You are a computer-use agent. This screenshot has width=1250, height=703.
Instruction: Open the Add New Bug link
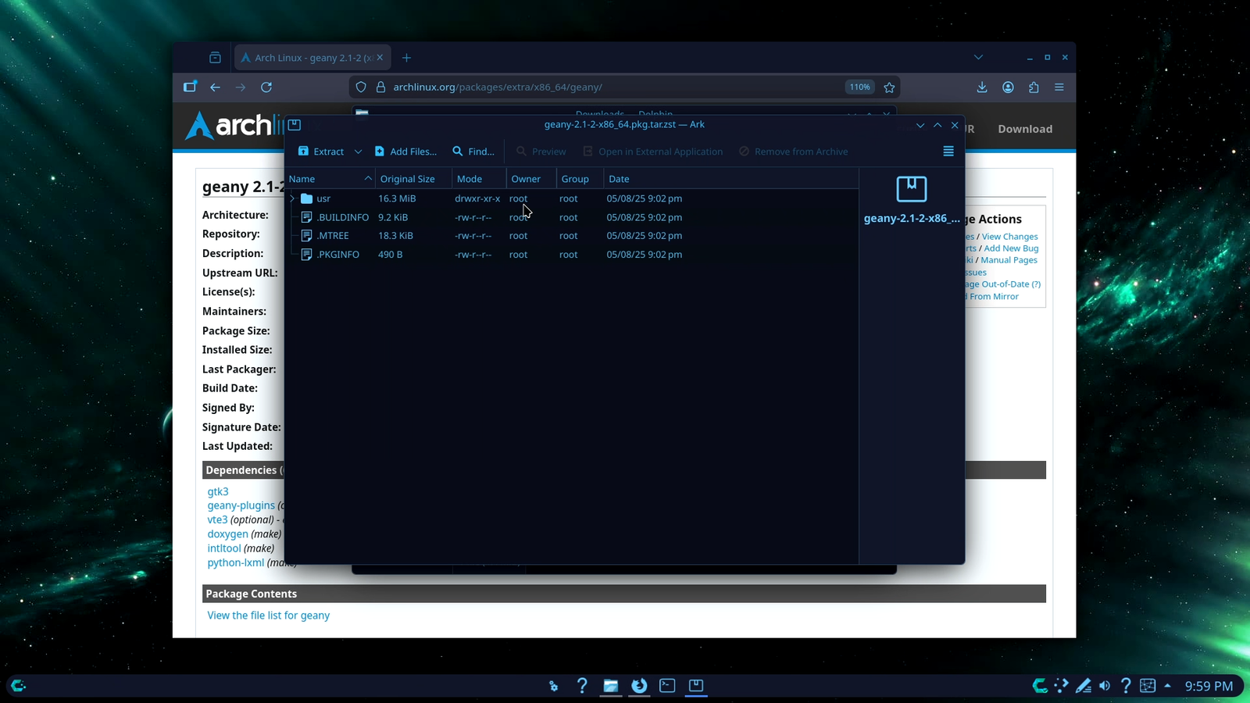coord(1011,248)
